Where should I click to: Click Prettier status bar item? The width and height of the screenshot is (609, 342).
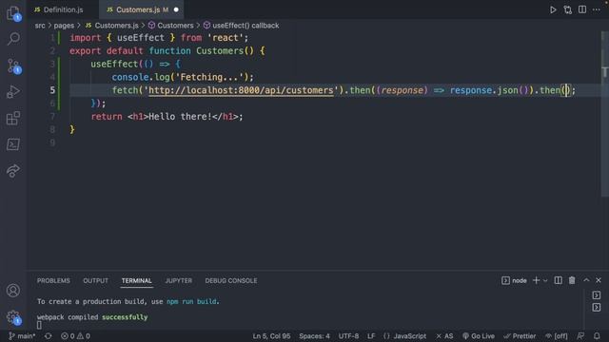[x=520, y=335]
